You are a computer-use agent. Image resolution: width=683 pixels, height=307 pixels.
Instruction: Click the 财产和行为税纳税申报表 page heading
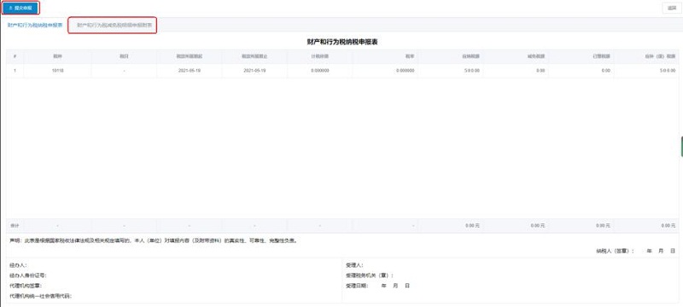[342, 42]
